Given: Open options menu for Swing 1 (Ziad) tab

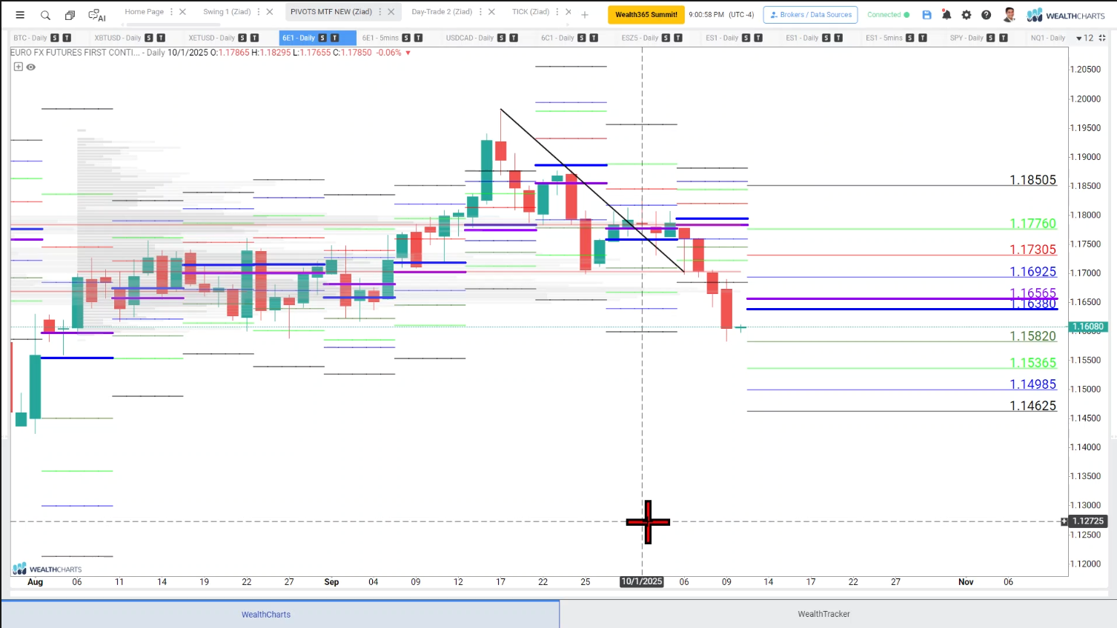Looking at the screenshot, I should pos(259,12).
